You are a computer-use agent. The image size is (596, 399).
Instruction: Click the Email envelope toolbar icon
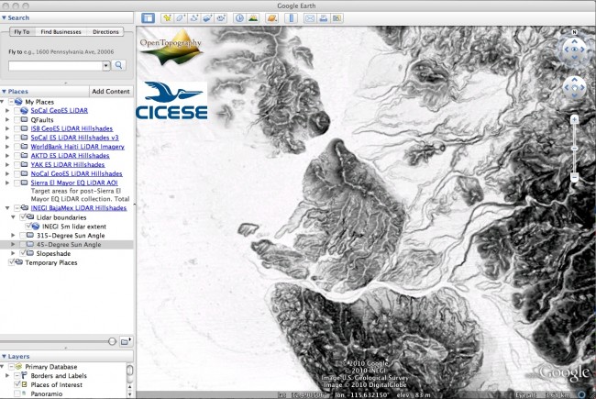pos(309,17)
